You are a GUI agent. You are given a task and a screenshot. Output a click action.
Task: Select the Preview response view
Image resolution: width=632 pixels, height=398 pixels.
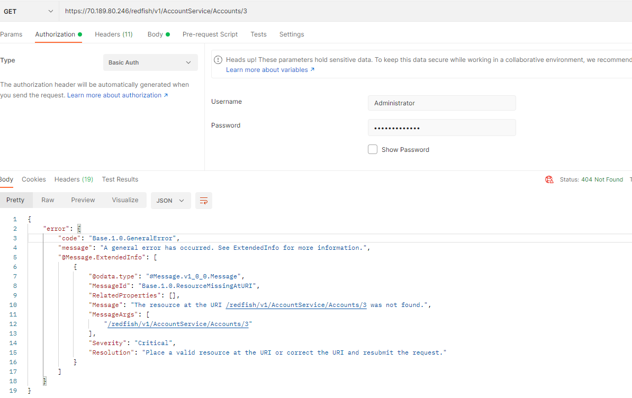click(83, 200)
